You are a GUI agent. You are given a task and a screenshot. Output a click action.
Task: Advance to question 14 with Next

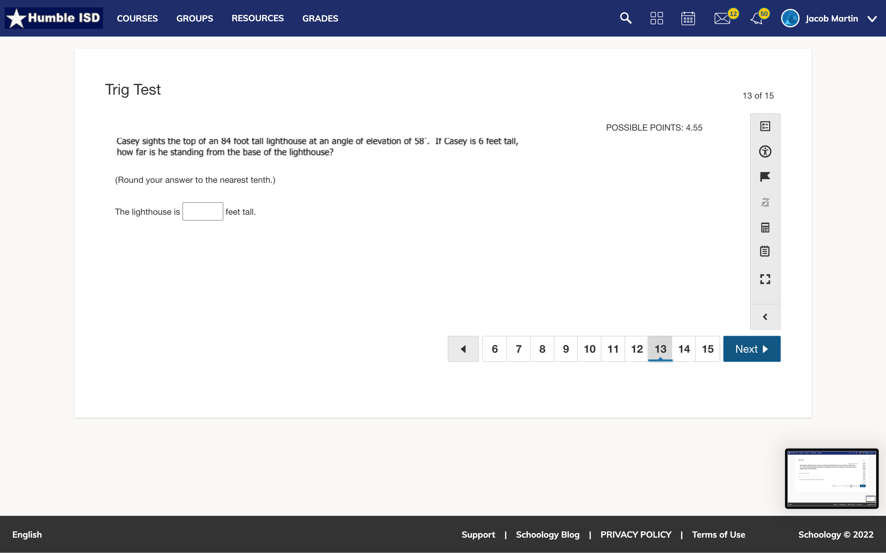click(751, 349)
